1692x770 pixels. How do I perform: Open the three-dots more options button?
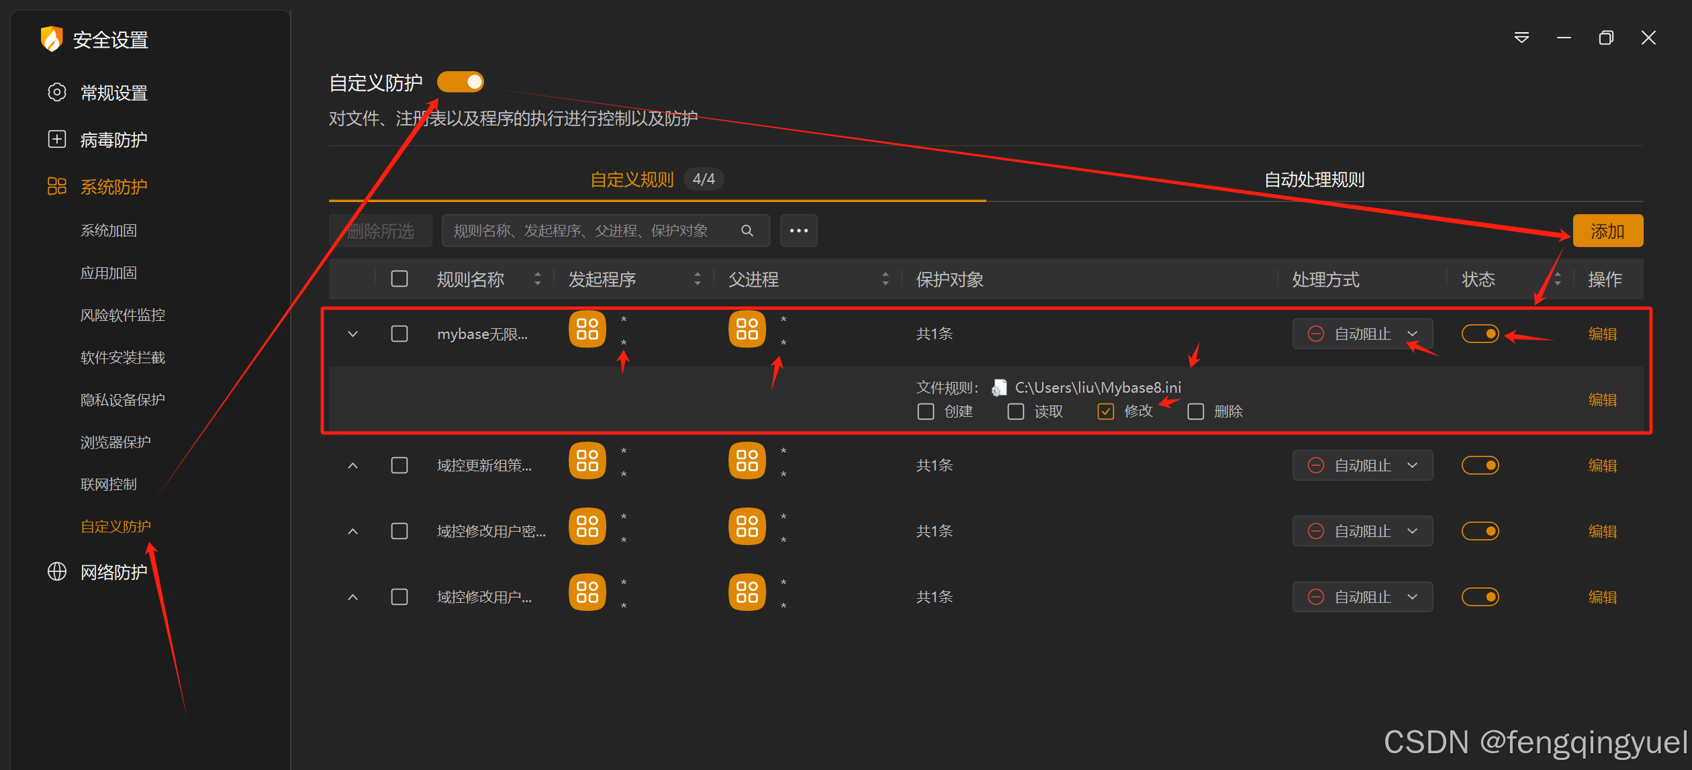coord(798,231)
